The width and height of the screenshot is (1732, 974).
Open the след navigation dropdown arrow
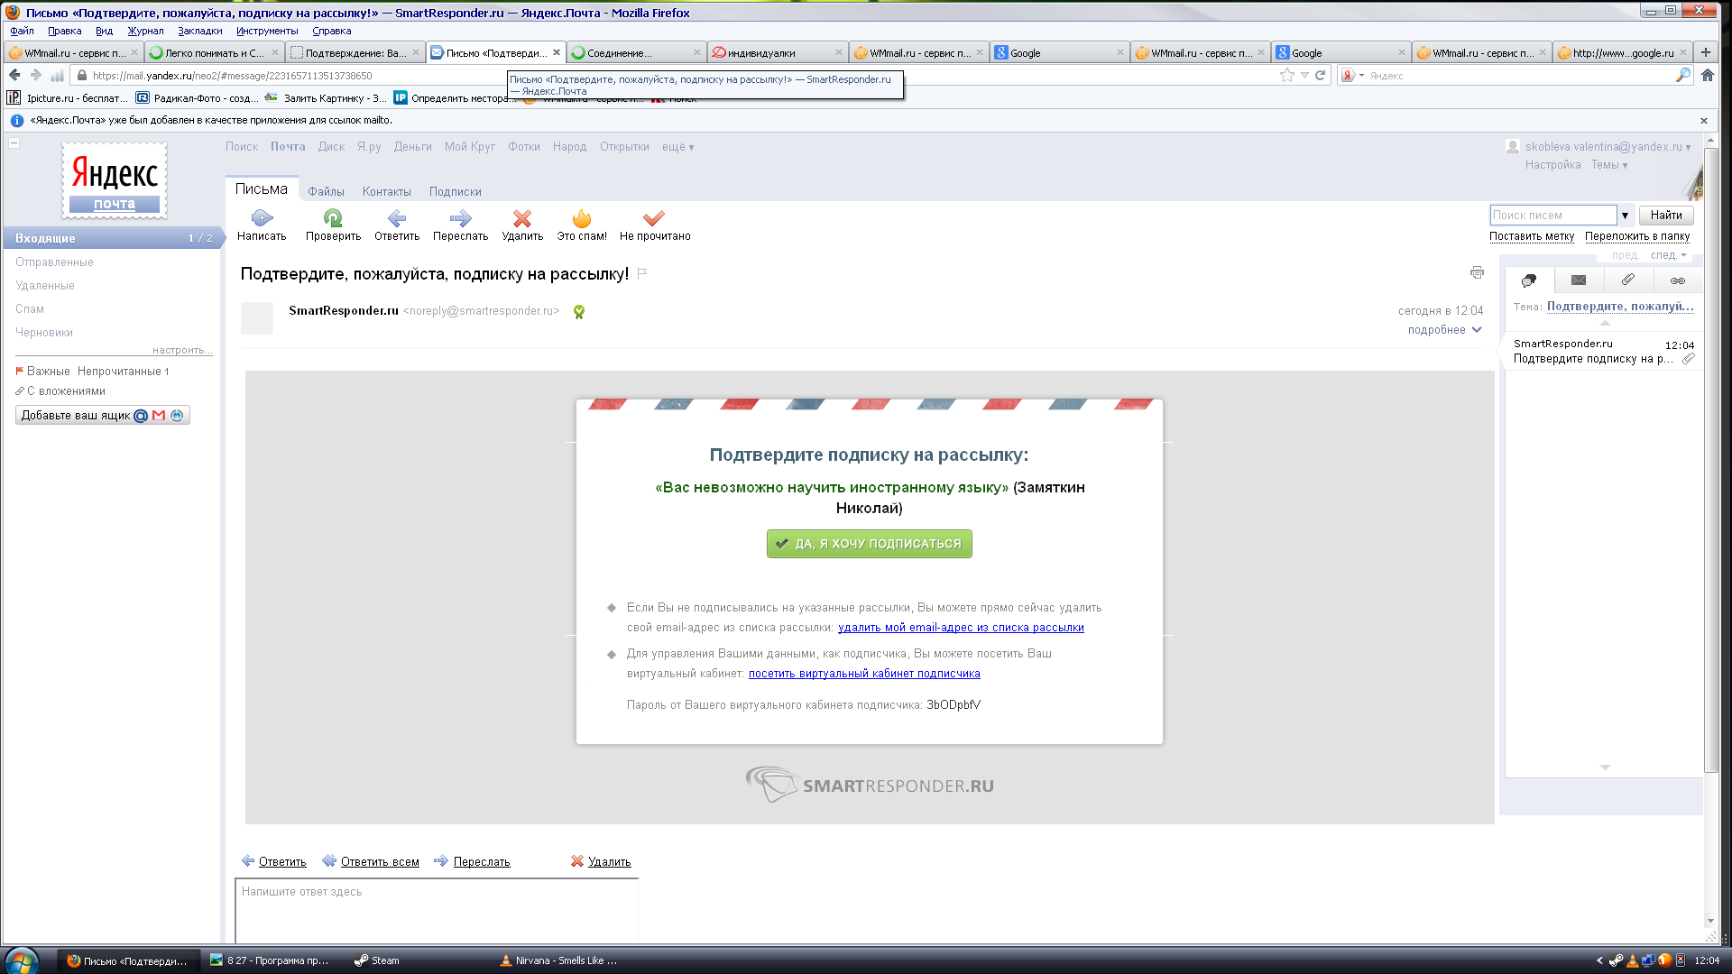tap(1683, 255)
